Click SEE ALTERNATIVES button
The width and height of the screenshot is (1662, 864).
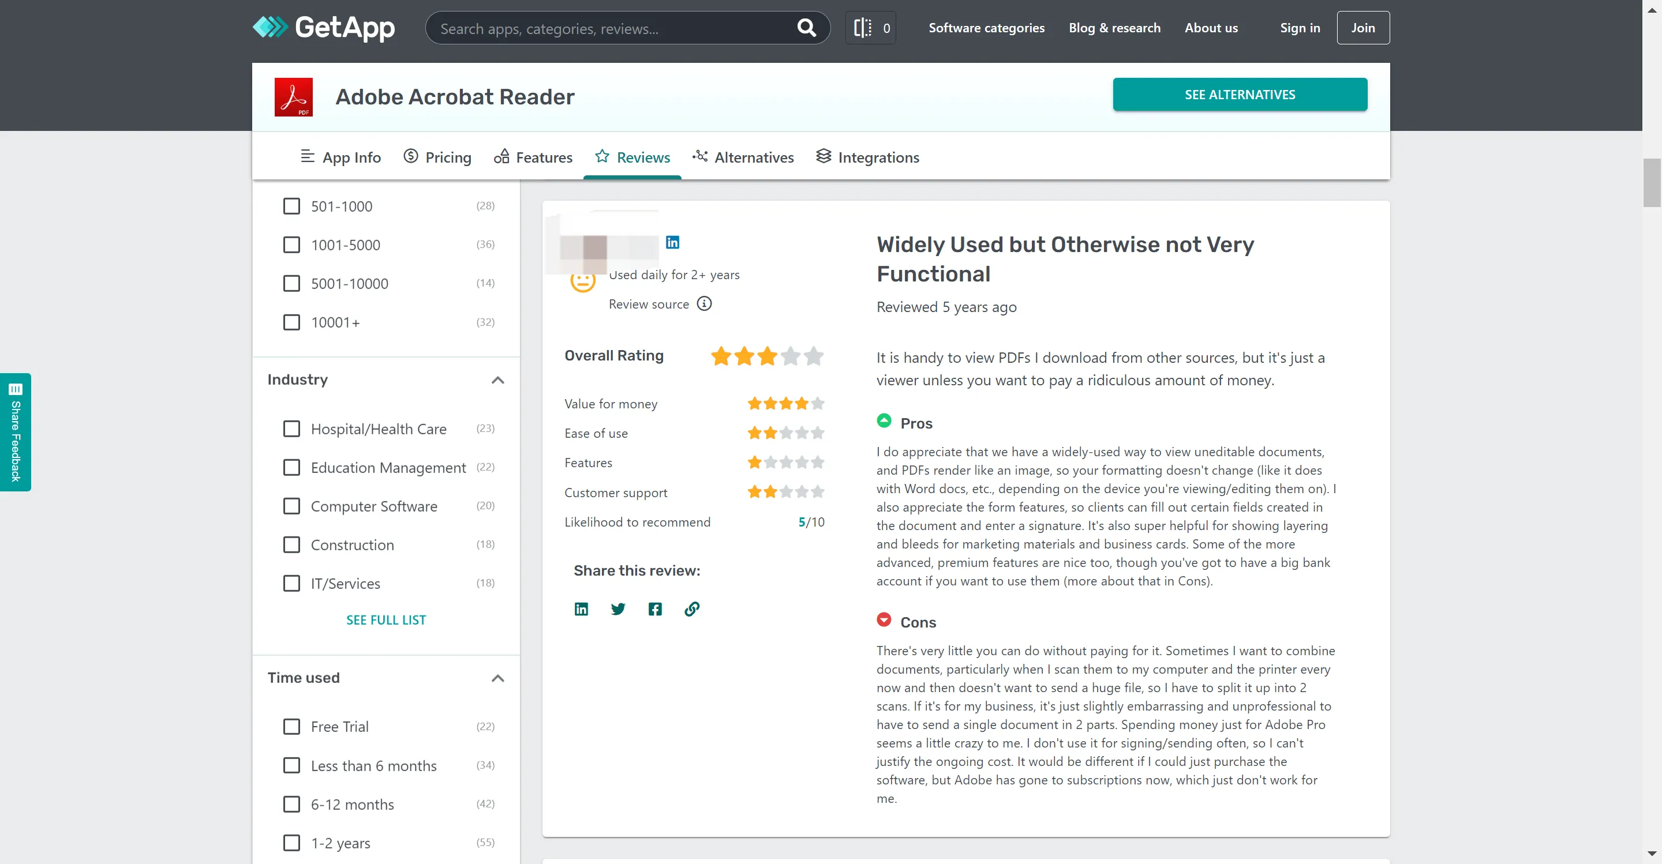[x=1240, y=95]
